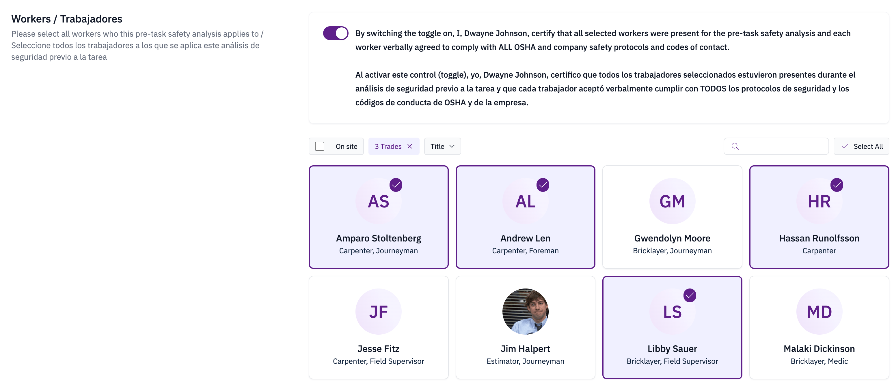Click the HR avatar initials
Screen dimensions: 894x386
pos(819,201)
